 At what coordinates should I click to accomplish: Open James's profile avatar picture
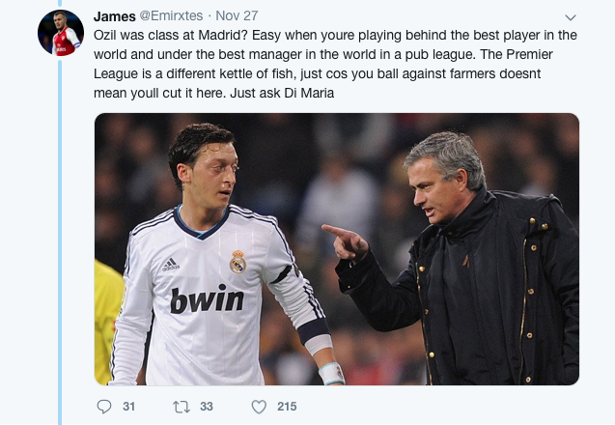click(61, 33)
